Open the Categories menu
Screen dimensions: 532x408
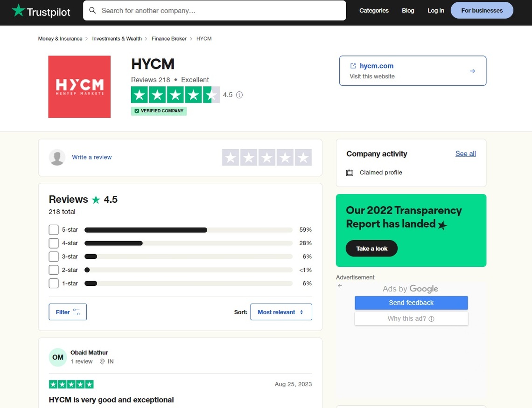click(374, 11)
